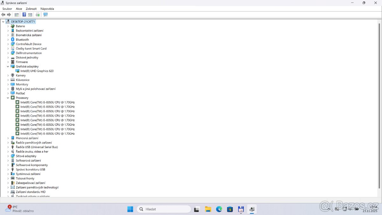Click the volume icon in the system tray
The width and height of the screenshot is (382, 215).
tap(350, 209)
